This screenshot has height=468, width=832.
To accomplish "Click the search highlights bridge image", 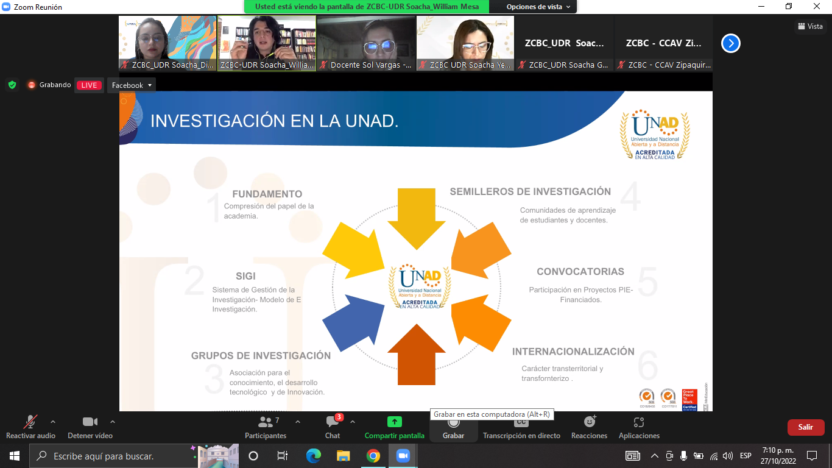I will point(218,456).
